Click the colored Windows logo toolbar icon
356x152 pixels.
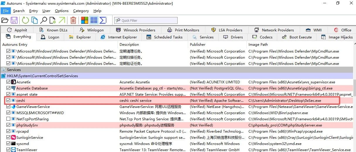pyautogui.click(x=85, y=20)
